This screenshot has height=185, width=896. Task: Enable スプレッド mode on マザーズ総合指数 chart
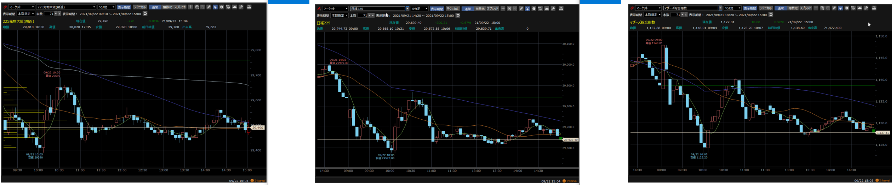805,8
